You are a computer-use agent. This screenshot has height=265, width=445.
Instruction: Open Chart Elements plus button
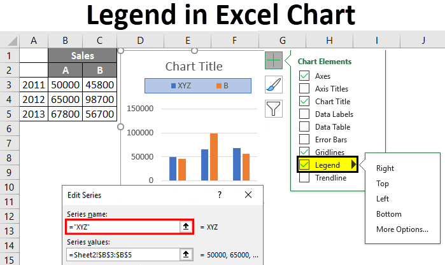pyautogui.click(x=274, y=60)
